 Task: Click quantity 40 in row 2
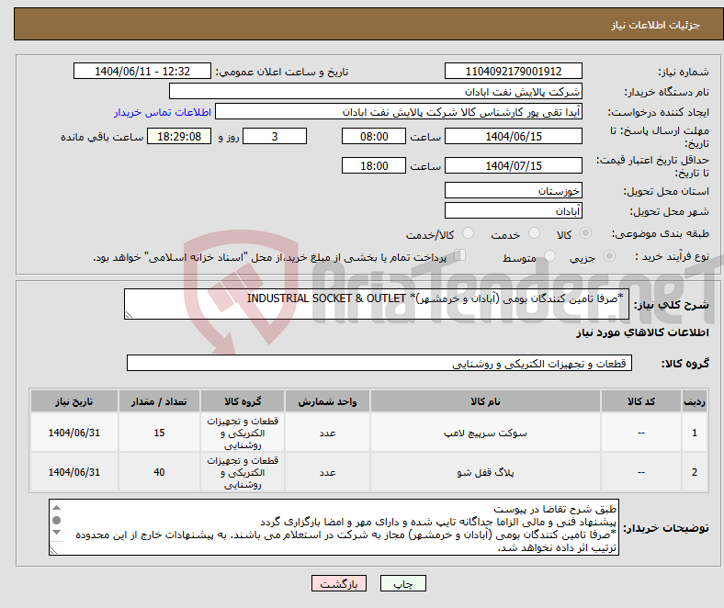159,472
